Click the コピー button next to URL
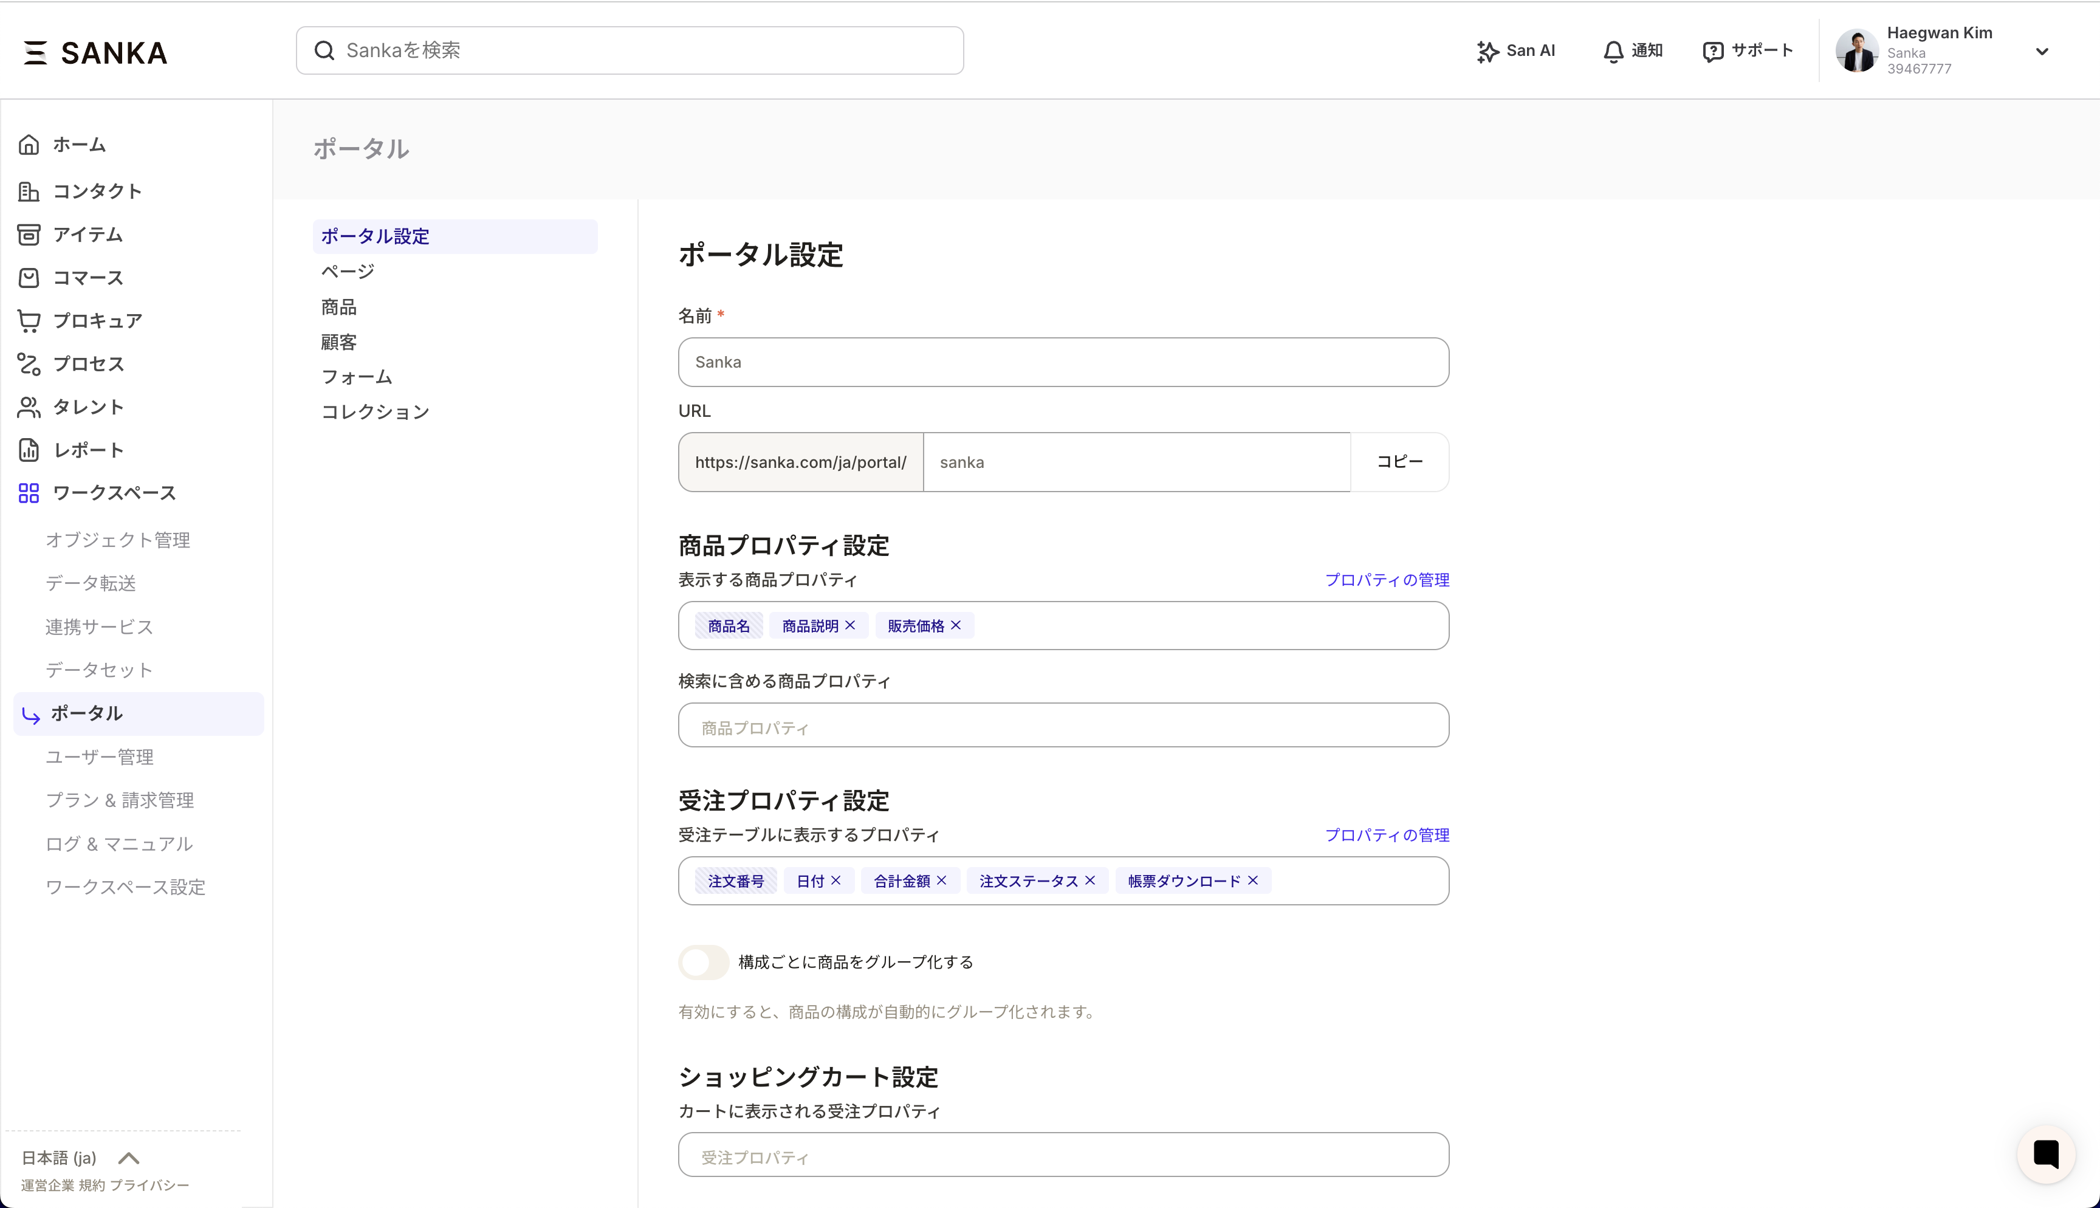2100x1208 pixels. tap(1399, 462)
